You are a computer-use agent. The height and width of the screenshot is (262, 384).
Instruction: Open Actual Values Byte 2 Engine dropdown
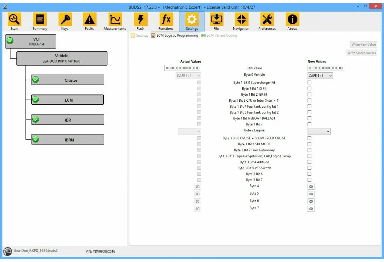190,131
